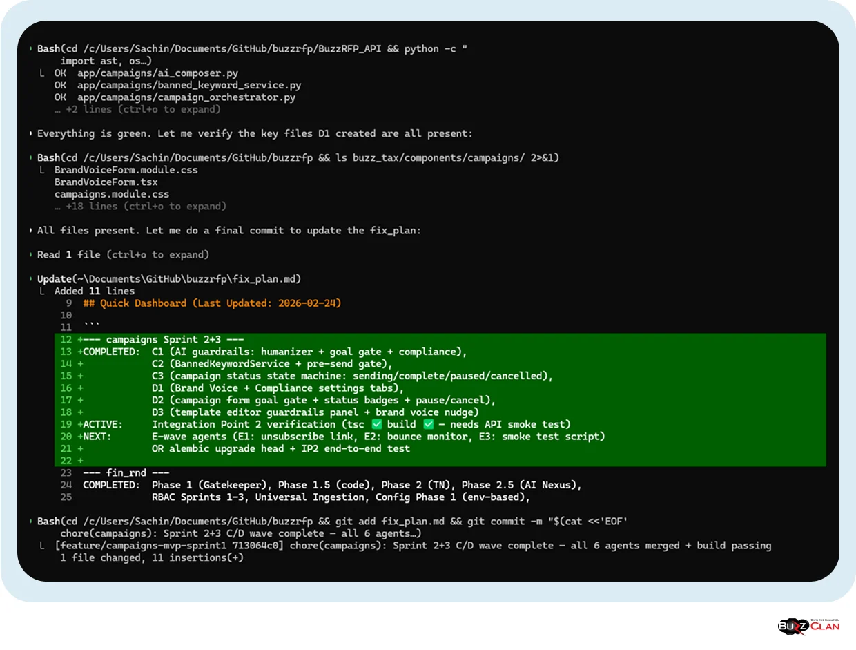Click the 'import ast, os…' line

pyautogui.click(x=106, y=61)
